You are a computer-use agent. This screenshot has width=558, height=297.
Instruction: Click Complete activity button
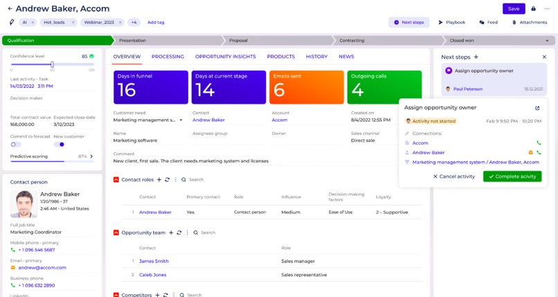tap(512, 177)
